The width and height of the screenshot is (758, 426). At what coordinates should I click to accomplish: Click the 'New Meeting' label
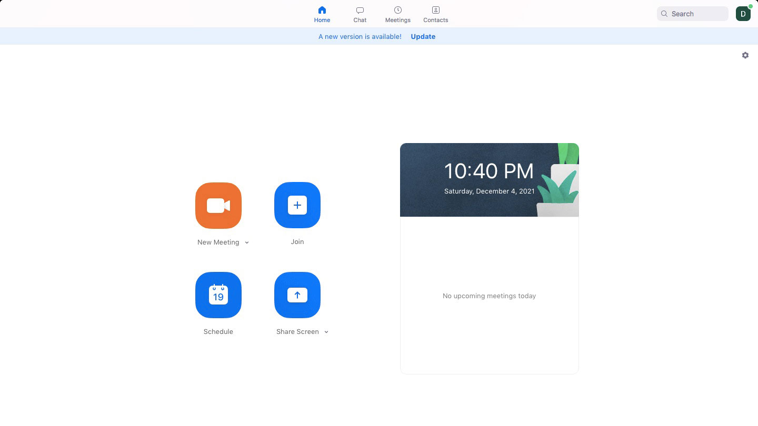218,242
